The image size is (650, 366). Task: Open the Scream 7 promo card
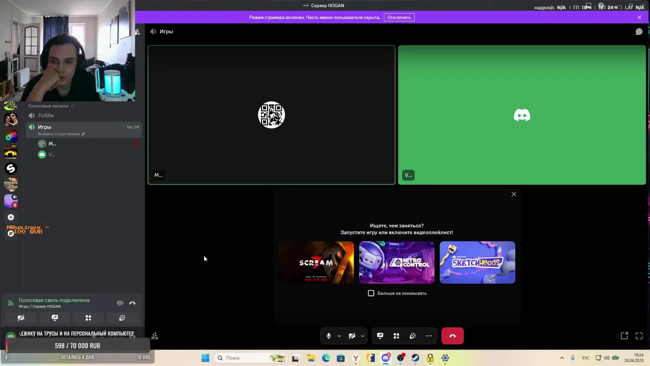click(x=316, y=262)
